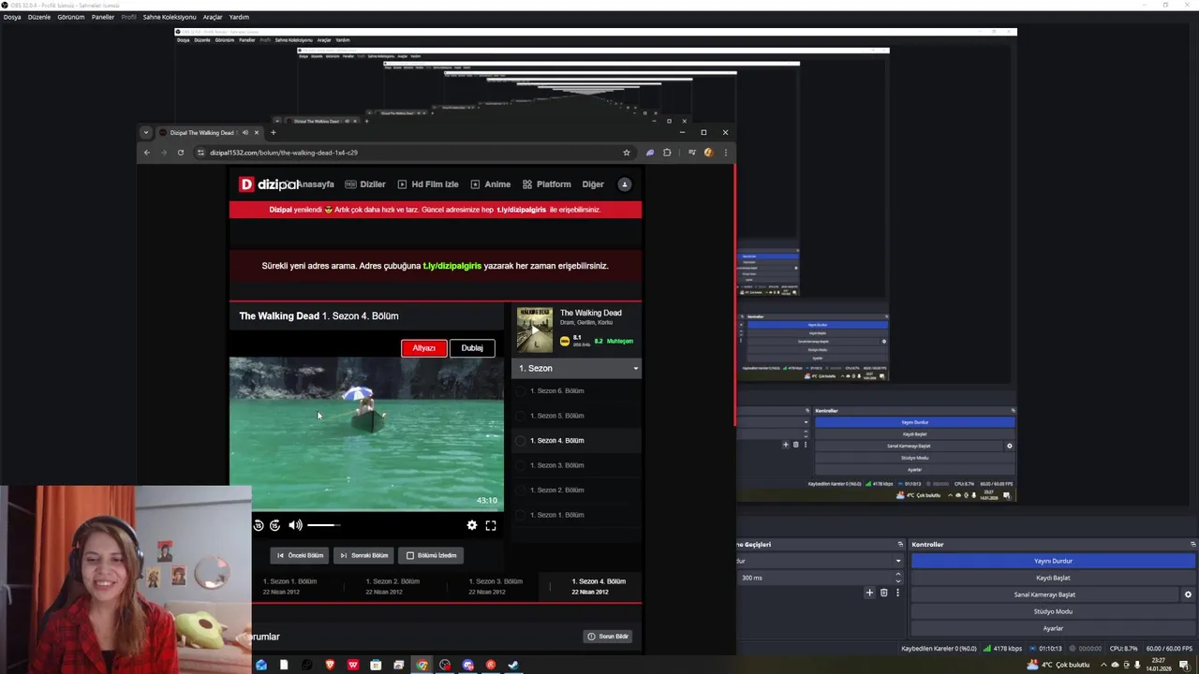Open the Chrome profile avatar

(708, 153)
